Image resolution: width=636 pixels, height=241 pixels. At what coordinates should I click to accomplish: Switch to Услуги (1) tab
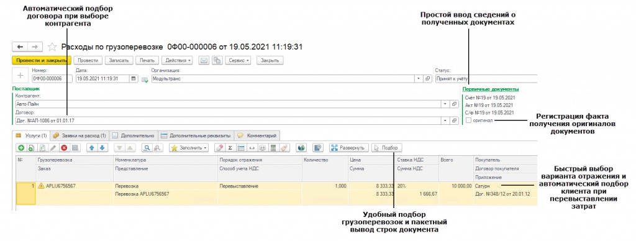[x=31, y=135]
